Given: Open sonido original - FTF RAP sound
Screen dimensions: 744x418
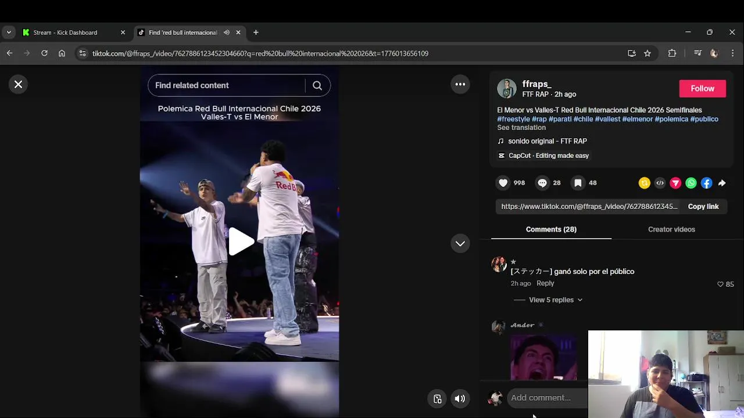Looking at the screenshot, I should (x=547, y=141).
